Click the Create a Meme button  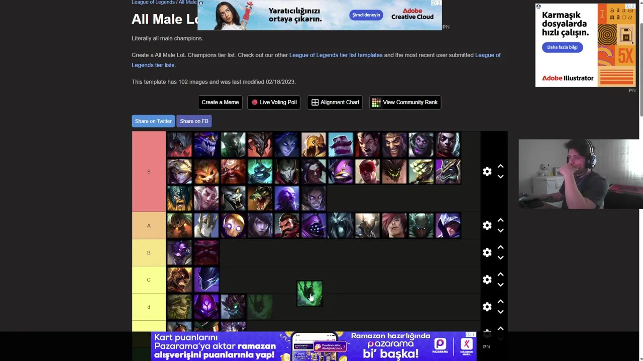tap(220, 102)
